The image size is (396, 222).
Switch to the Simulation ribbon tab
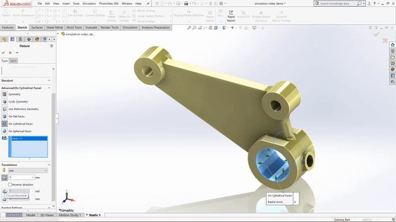(130, 27)
